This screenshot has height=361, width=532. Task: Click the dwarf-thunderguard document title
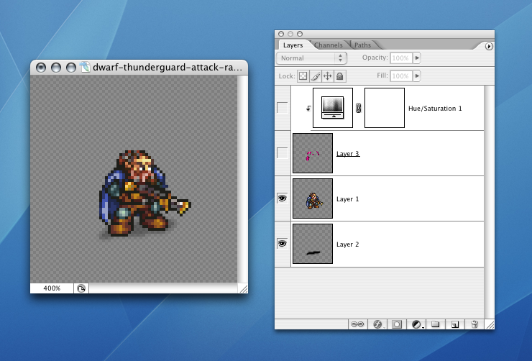(x=168, y=67)
